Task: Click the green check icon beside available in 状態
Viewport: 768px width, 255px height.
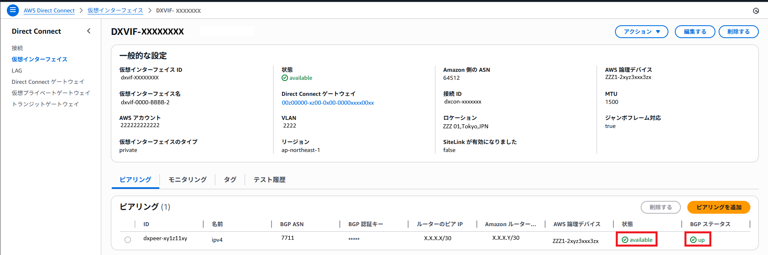Action: pyautogui.click(x=285, y=78)
